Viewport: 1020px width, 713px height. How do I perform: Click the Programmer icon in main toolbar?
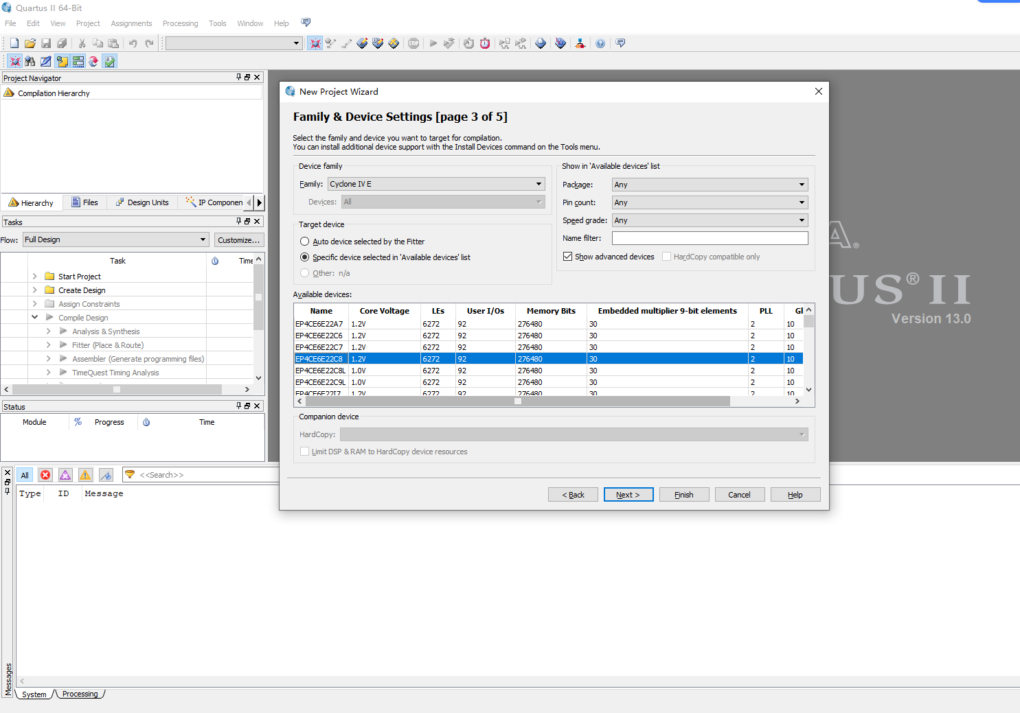(x=560, y=43)
